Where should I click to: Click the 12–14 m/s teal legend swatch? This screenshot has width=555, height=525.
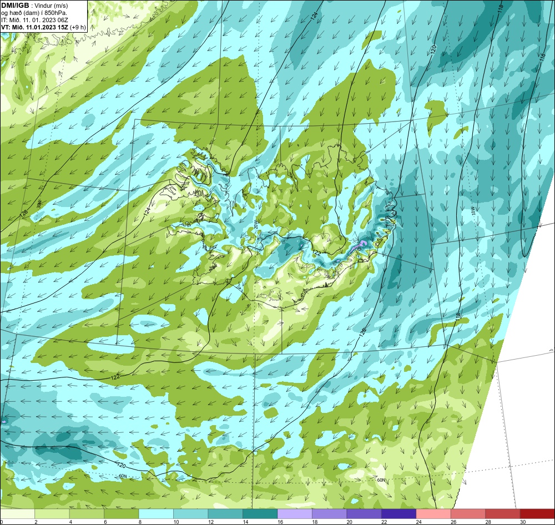pyautogui.click(x=225, y=513)
